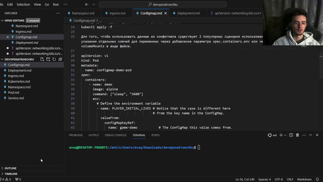The height and width of the screenshot is (182, 323).
Task: Click Ln 26, Col 240 status
Action: [x=245, y=179]
